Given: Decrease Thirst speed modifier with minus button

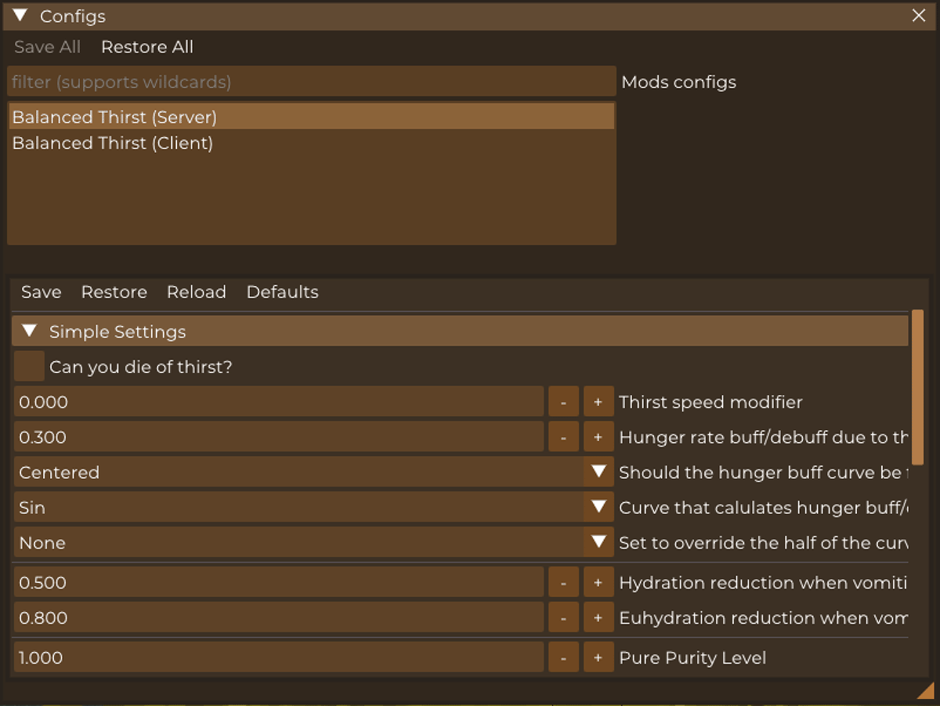Looking at the screenshot, I should pyautogui.click(x=563, y=402).
